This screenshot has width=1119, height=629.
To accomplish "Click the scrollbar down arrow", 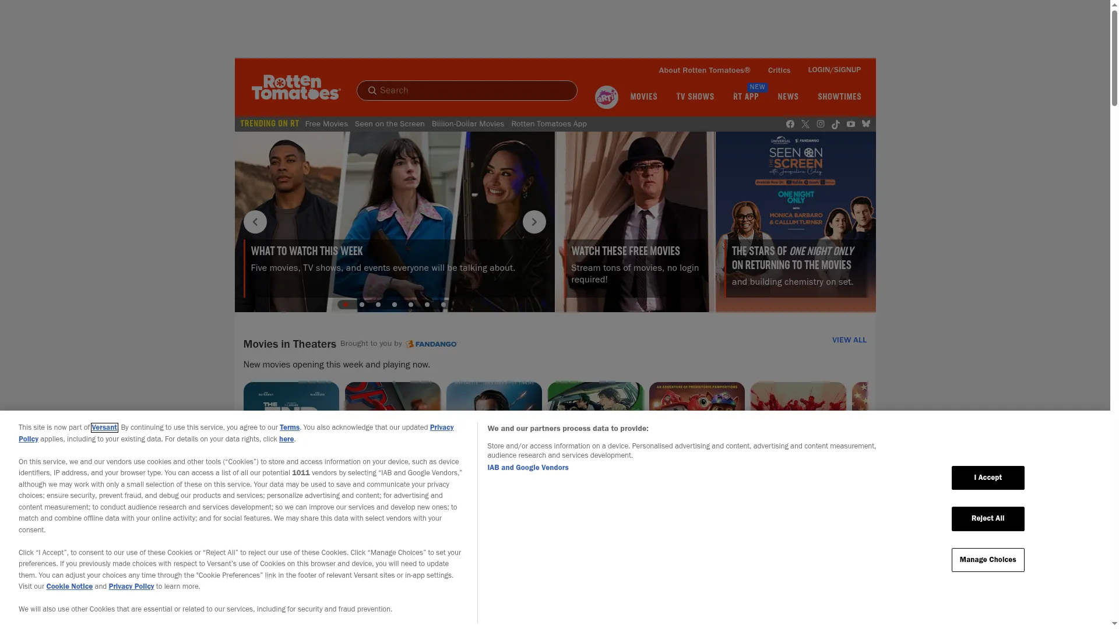I will point(1114,624).
